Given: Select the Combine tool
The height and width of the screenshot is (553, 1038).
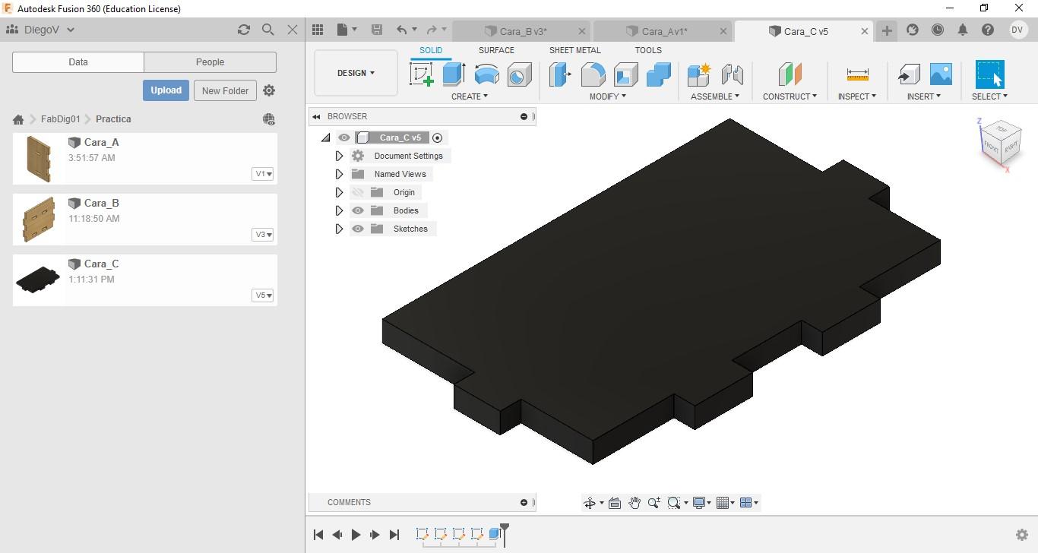Looking at the screenshot, I should click(x=659, y=74).
